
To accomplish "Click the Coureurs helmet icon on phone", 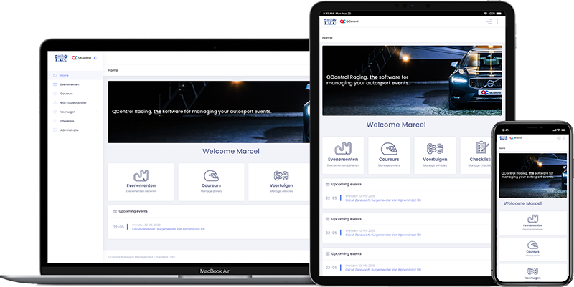I will [532, 245].
